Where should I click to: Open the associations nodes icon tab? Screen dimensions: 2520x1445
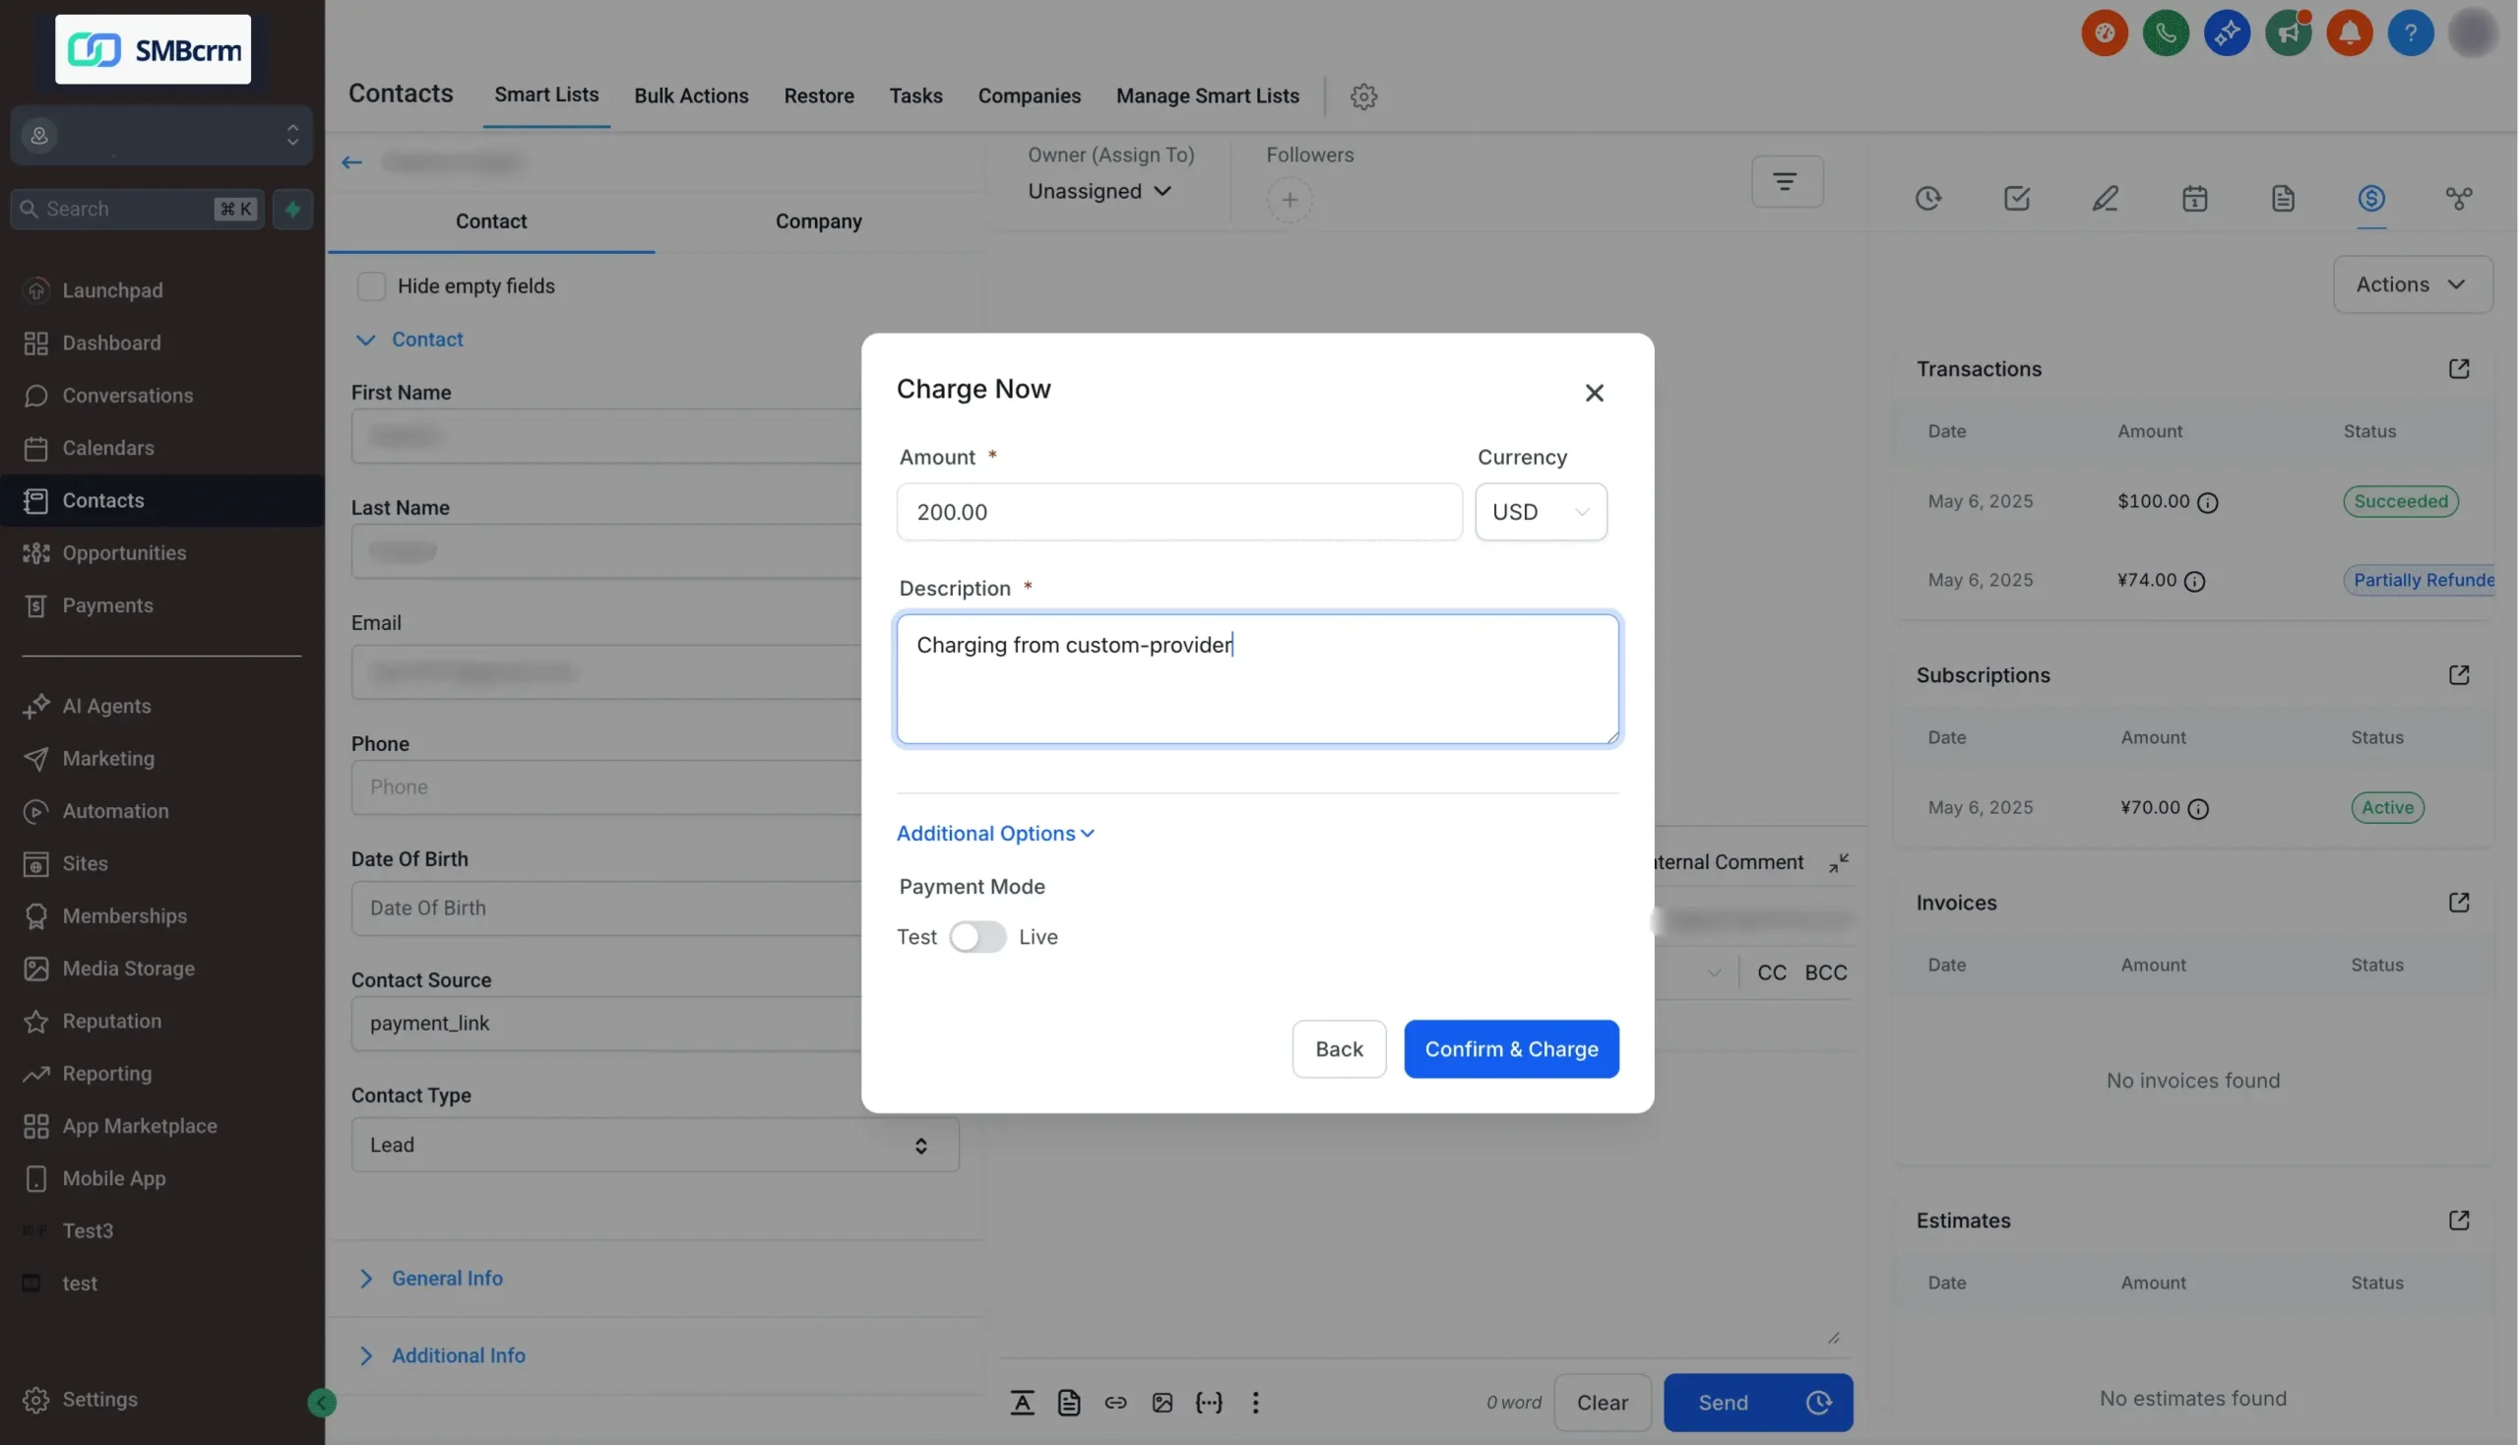[2458, 199]
